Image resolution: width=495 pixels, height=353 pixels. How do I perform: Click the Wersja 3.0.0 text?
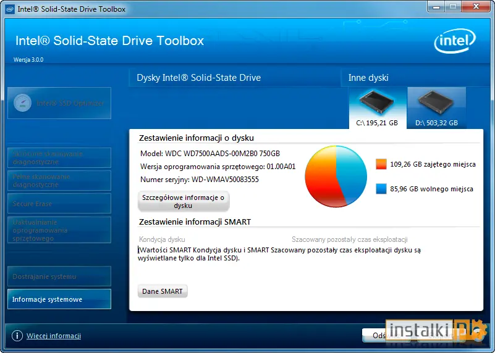(x=28, y=60)
